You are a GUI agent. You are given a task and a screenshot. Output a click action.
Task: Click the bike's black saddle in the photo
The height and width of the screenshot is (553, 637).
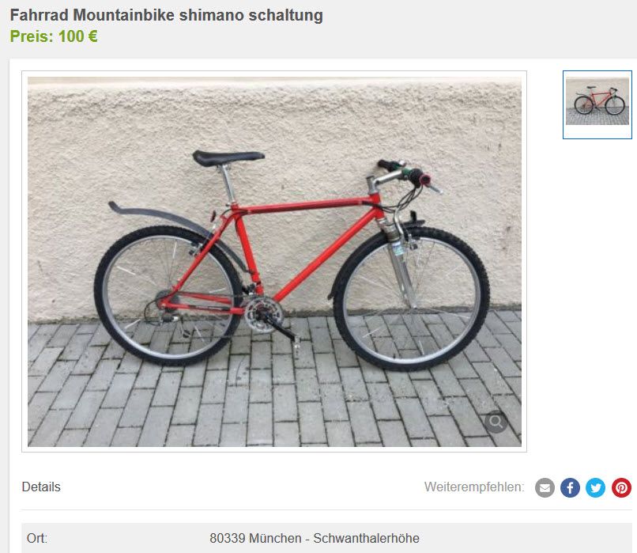(228, 157)
